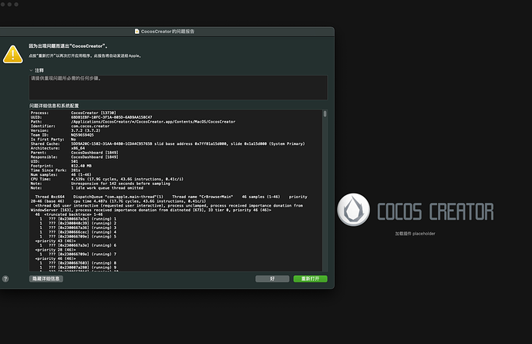
Task: Click the Path line with CocosCreator.app
Action: click(133, 121)
